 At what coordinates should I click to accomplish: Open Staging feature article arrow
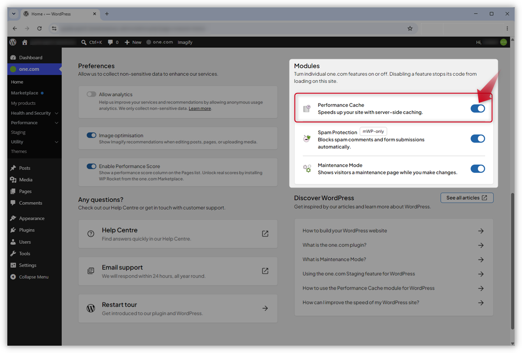click(481, 274)
